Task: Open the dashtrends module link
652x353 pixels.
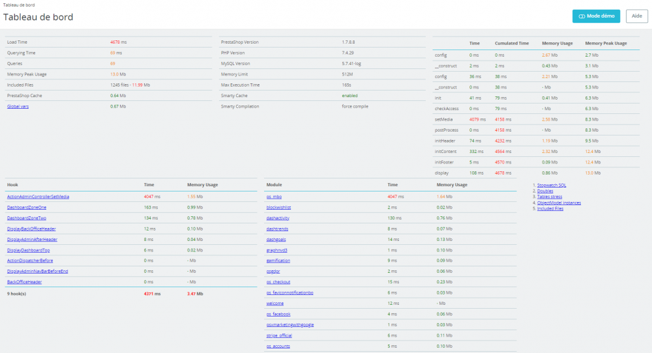Action: (x=277, y=229)
